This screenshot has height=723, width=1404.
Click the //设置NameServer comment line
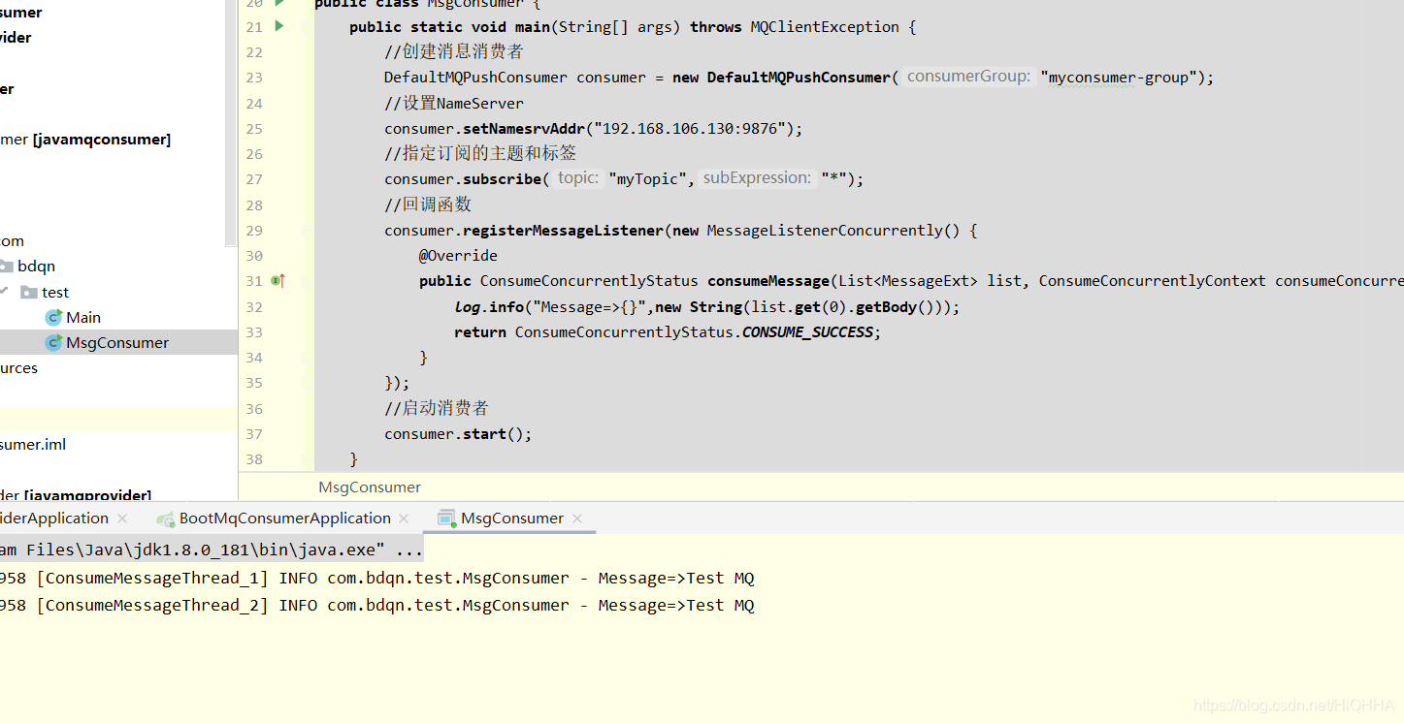tap(454, 104)
